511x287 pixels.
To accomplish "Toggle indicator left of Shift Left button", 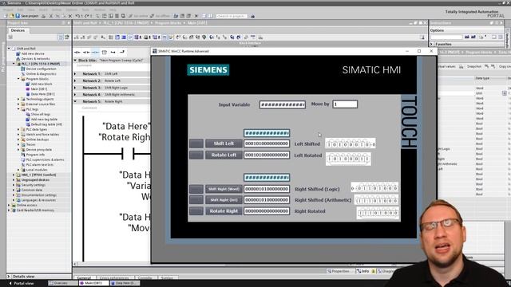I will (196, 143).
